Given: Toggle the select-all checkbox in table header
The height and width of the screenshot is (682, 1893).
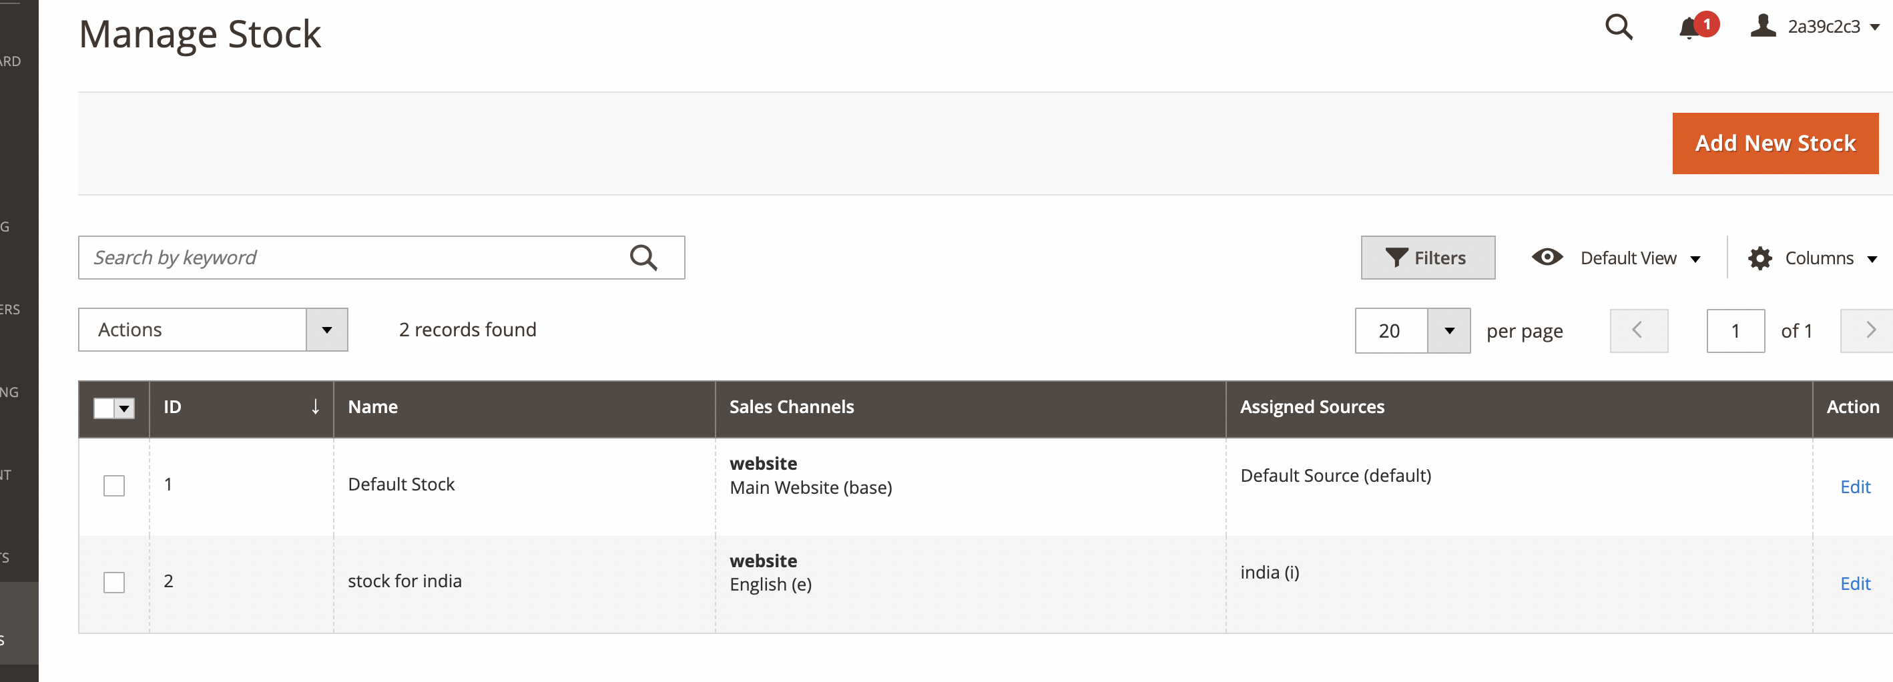Looking at the screenshot, I should (x=103, y=408).
